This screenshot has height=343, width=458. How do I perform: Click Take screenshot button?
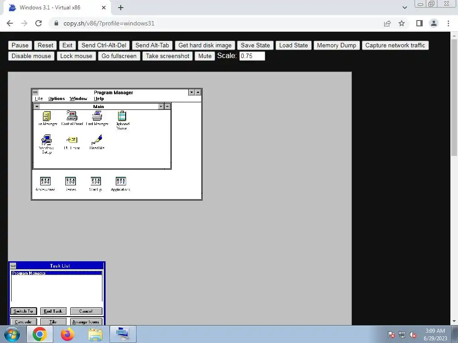[167, 56]
